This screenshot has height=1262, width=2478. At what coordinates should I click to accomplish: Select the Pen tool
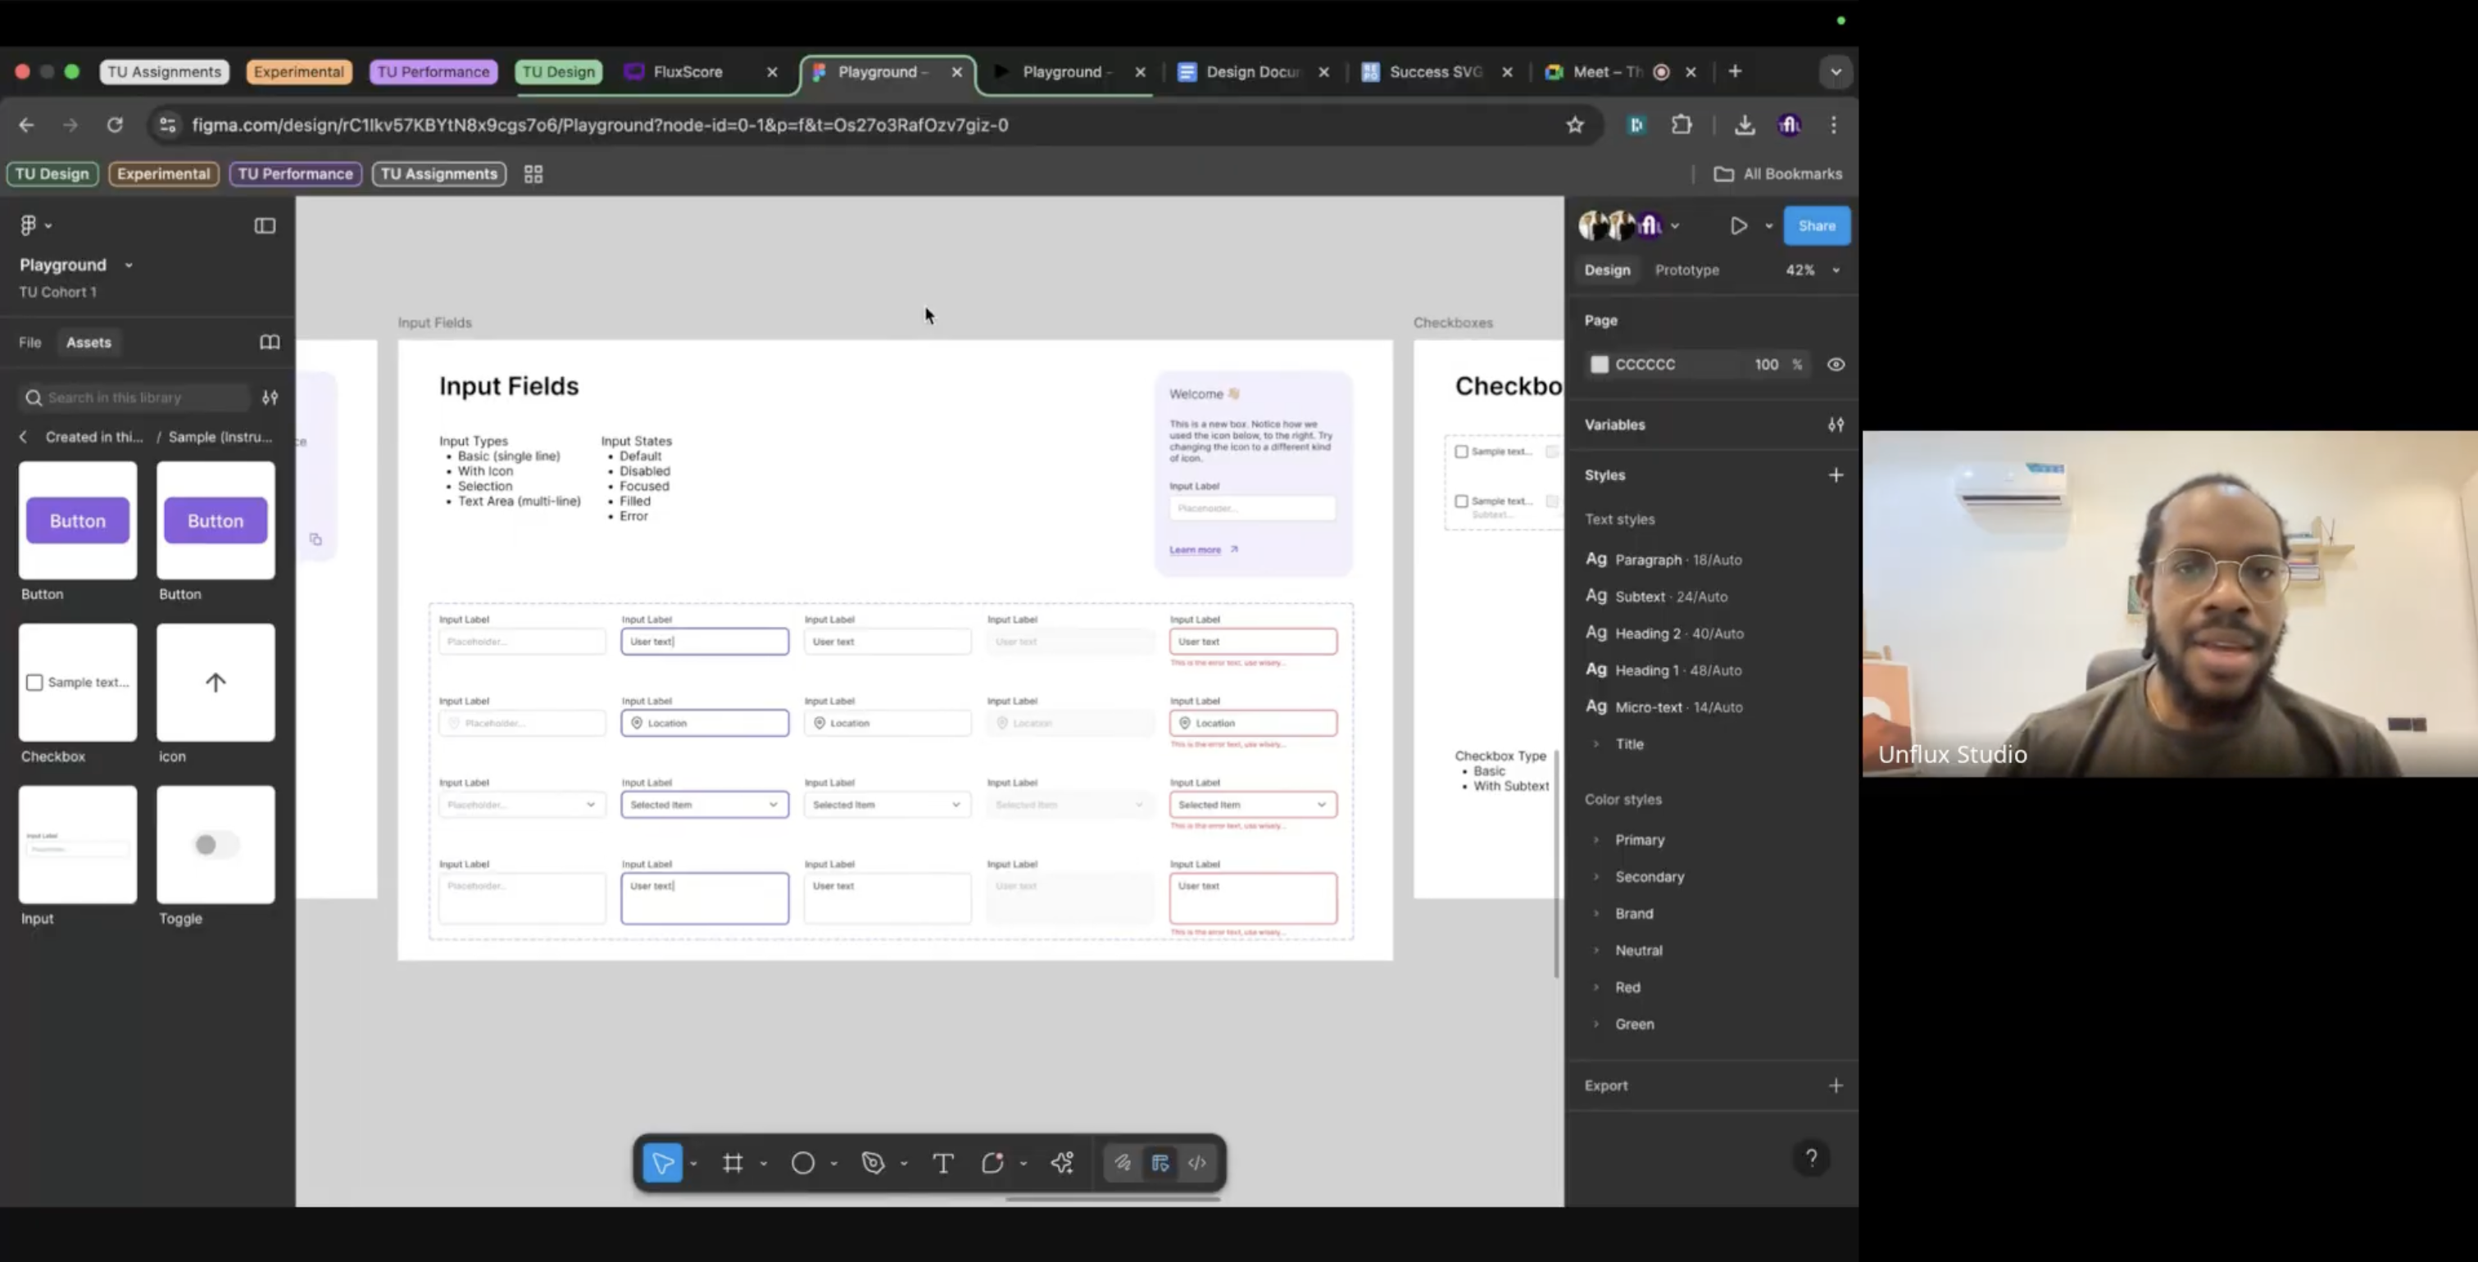pos(874,1163)
